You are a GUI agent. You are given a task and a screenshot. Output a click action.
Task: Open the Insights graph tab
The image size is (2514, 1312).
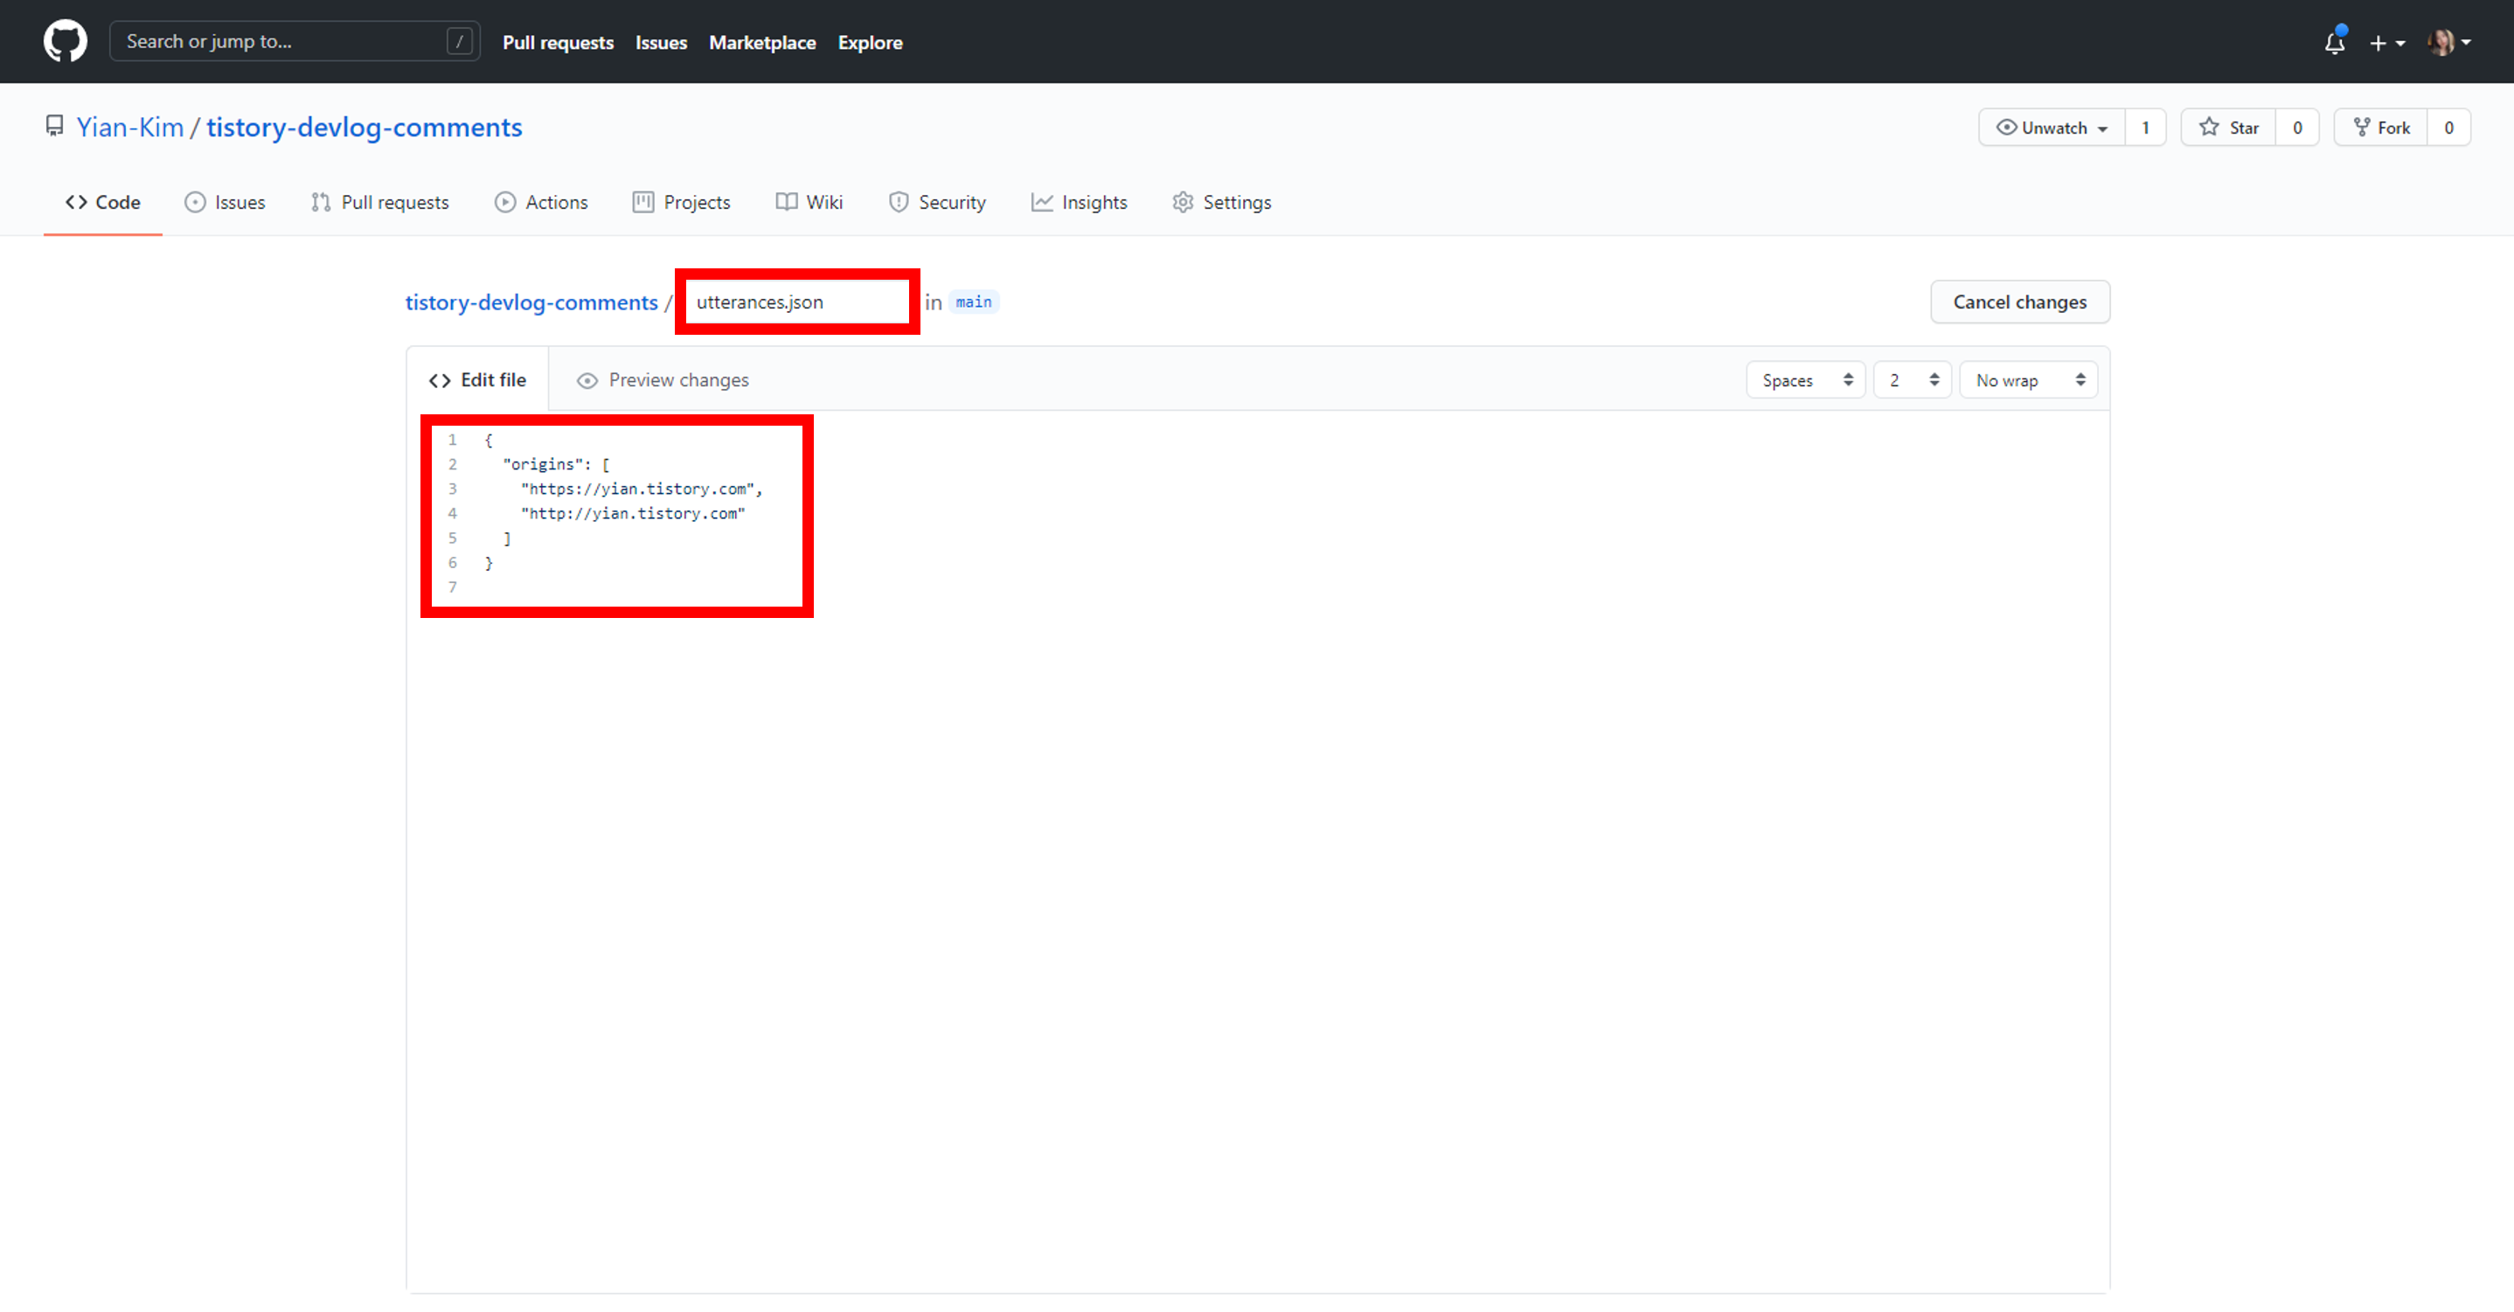1080,202
